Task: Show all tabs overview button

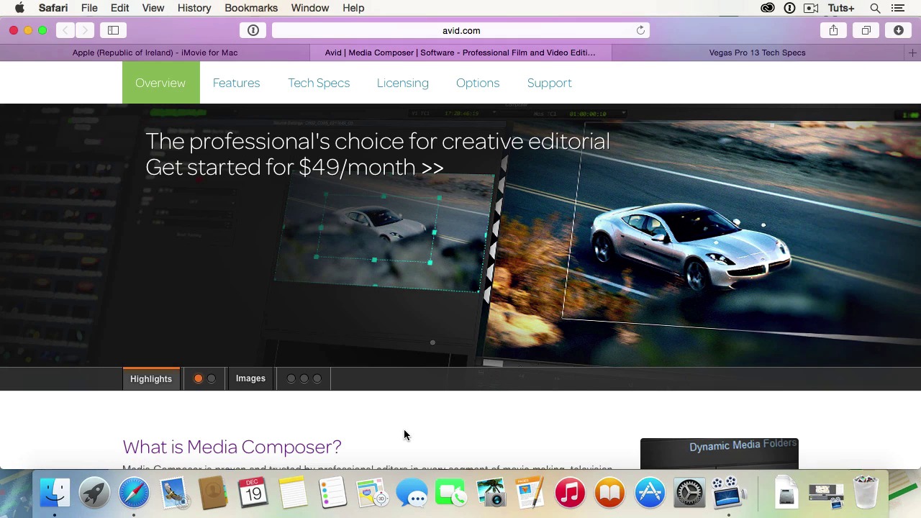Action: (x=866, y=30)
